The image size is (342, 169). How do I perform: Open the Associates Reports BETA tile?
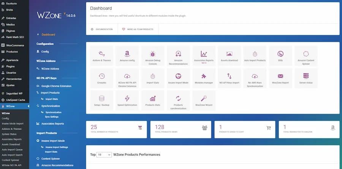click(204, 56)
